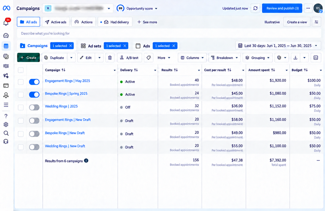Open the three-dots more options button
This screenshot has width=325, height=211.
point(308,8)
